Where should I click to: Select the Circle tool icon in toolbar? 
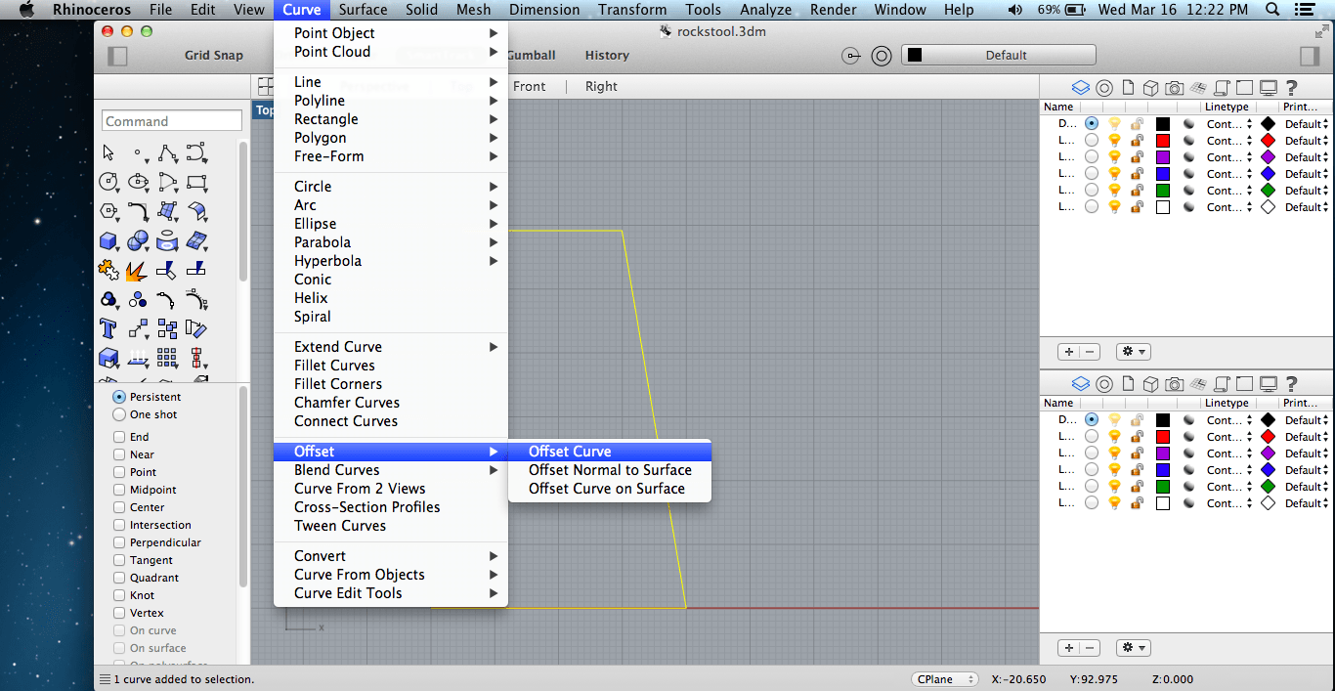108,182
